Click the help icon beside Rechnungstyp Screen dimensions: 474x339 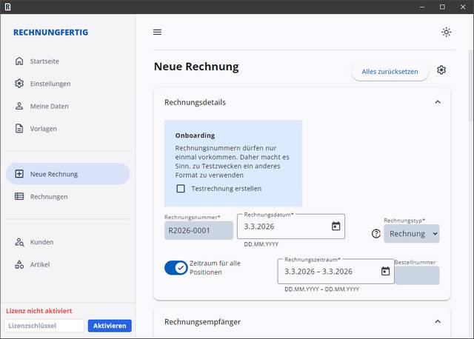click(x=376, y=234)
